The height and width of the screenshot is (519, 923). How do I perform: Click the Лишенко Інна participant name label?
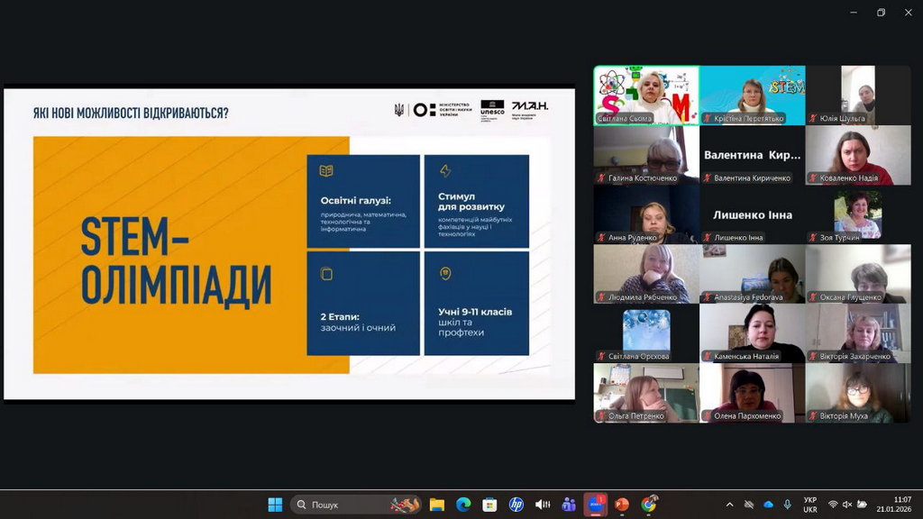[x=738, y=238]
